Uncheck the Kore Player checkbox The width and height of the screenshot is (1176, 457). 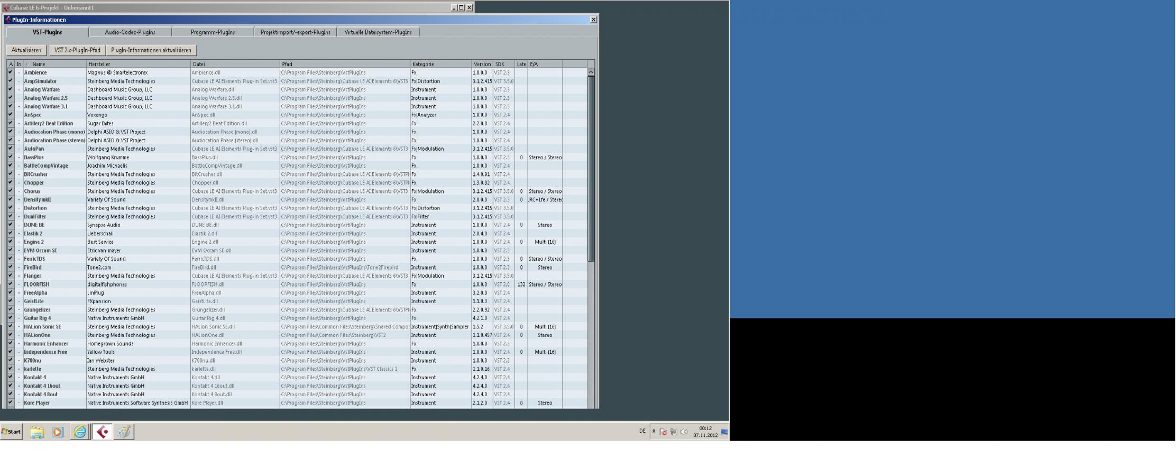(10, 403)
